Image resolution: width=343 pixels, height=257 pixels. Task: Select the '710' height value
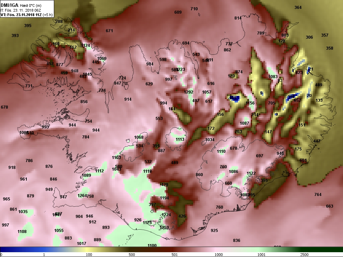coord(194,9)
